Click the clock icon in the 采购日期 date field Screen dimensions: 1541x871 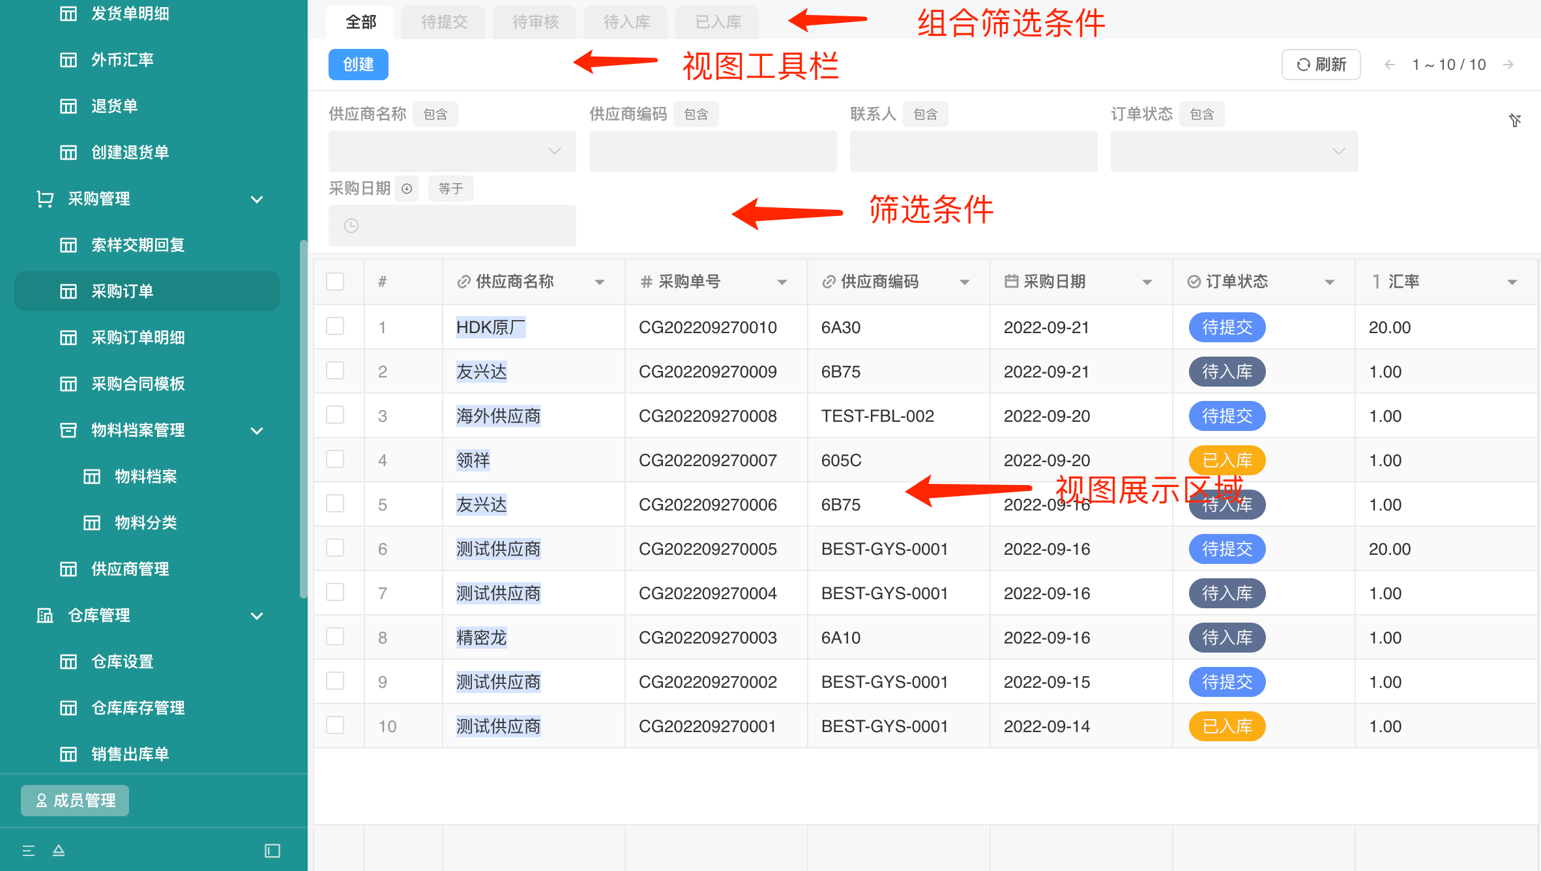(x=351, y=226)
